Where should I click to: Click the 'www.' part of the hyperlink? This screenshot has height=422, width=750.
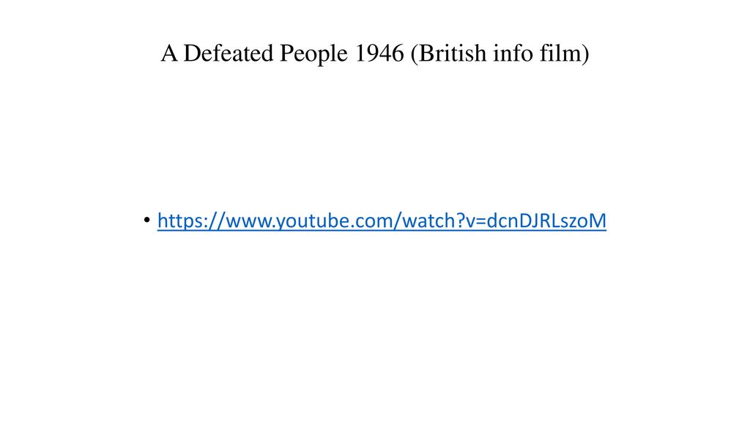[x=251, y=221]
